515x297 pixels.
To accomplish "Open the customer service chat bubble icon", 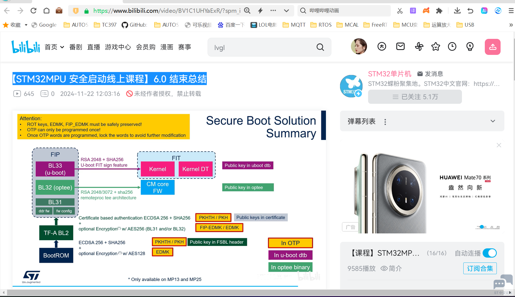I will coord(503,282).
